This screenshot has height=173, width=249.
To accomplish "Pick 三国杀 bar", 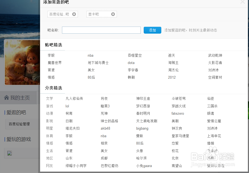I will pos(212,106).
